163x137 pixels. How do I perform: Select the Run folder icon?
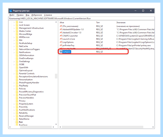[x=17, y=122]
